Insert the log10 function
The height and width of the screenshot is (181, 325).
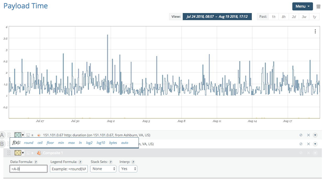(x=101, y=143)
